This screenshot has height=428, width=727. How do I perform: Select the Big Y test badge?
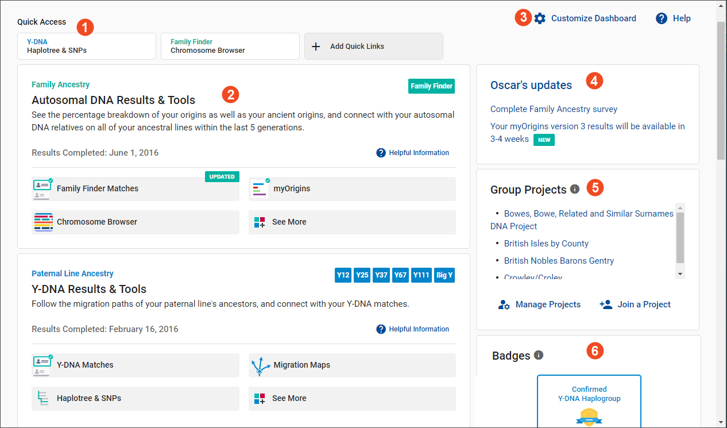[x=444, y=275]
